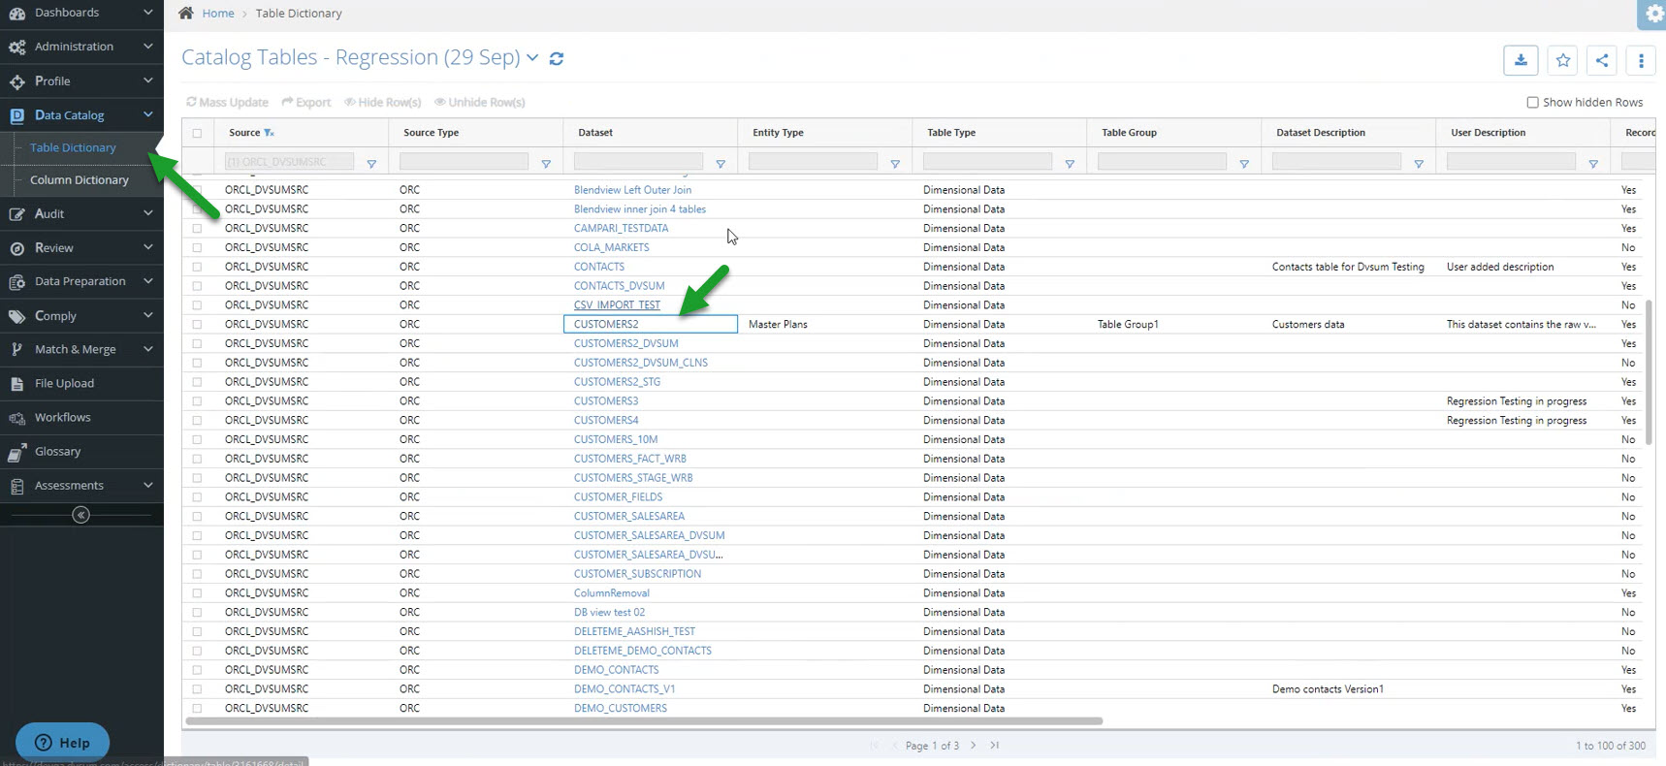
Task: Open the Match & Merge menu item
Action: (81, 349)
